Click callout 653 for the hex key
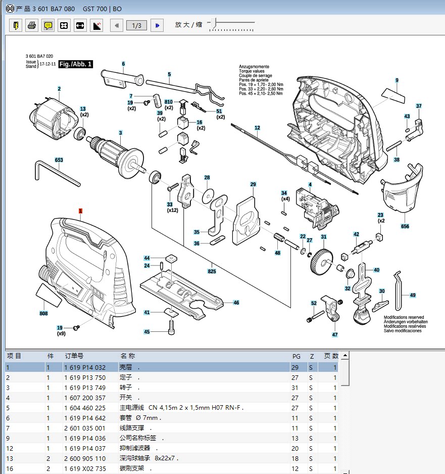This screenshot has height=474, width=445. [x=59, y=160]
